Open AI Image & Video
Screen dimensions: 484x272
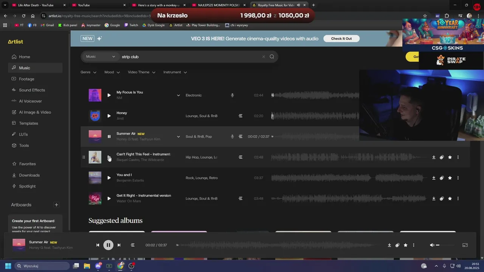[x=35, y=112]
